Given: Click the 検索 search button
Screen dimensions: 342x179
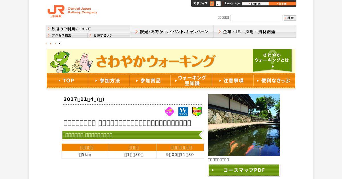Looking at the screenshot, I should point(290,18).
